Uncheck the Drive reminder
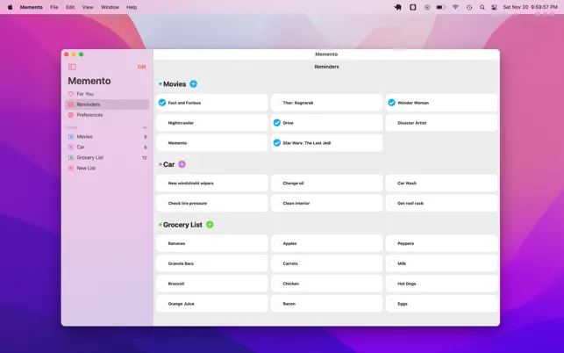The image size is (564, 353). [x=277, y=123]
